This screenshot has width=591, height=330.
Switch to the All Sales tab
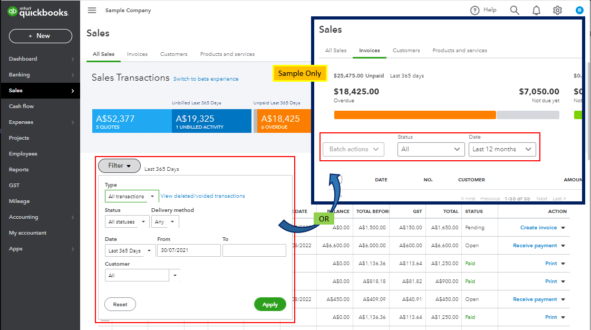click(x=104, y=54)
